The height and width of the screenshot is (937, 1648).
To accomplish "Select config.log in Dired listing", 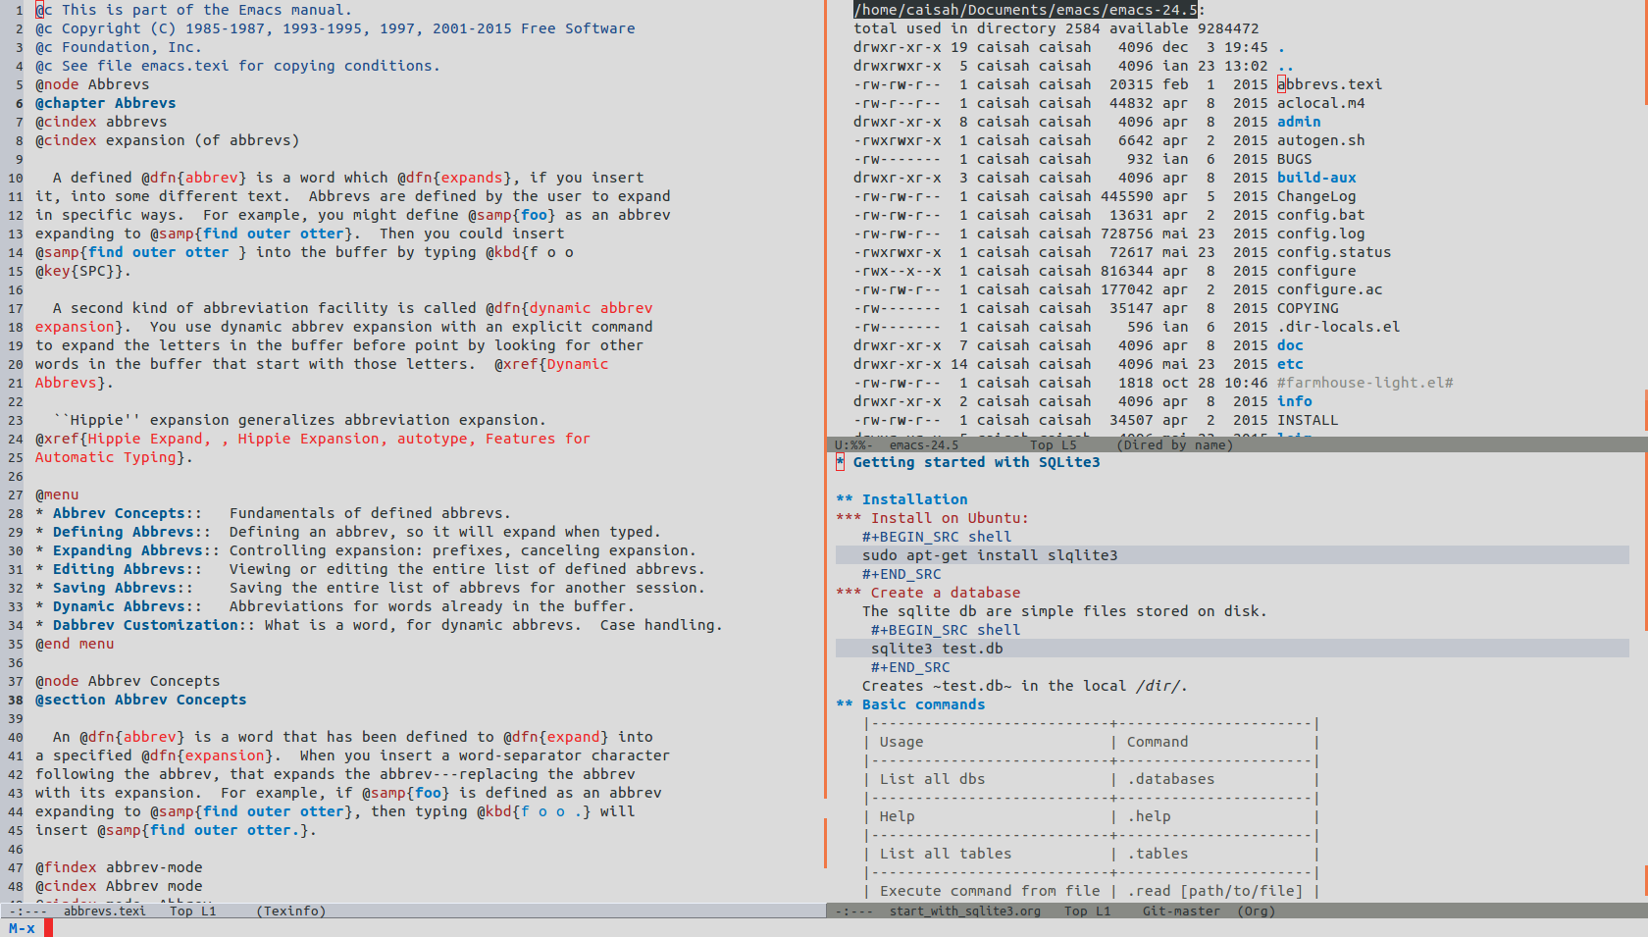I will point(1320,234).
